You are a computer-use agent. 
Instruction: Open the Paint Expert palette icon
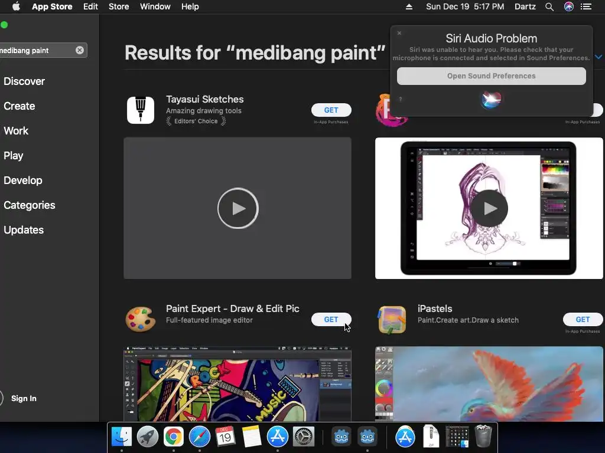(141, 319)
